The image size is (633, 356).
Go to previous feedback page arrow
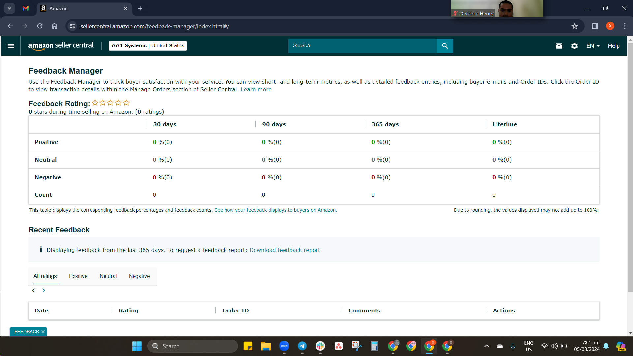click(33, 290)
